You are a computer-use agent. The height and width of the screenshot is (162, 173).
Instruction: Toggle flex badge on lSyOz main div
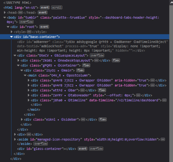(80, 70)
